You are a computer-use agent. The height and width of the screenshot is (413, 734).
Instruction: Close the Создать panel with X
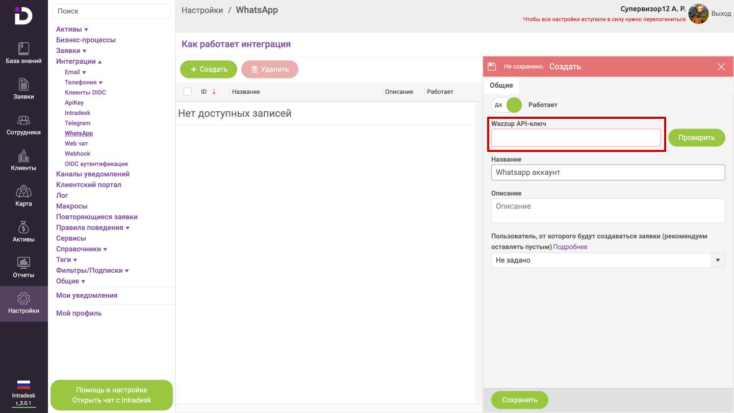click(721, 67)
